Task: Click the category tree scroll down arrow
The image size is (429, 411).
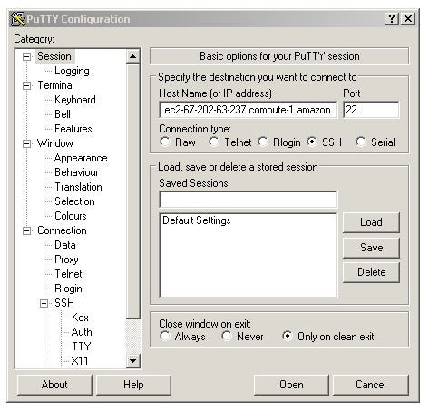Action: (132, 361)
